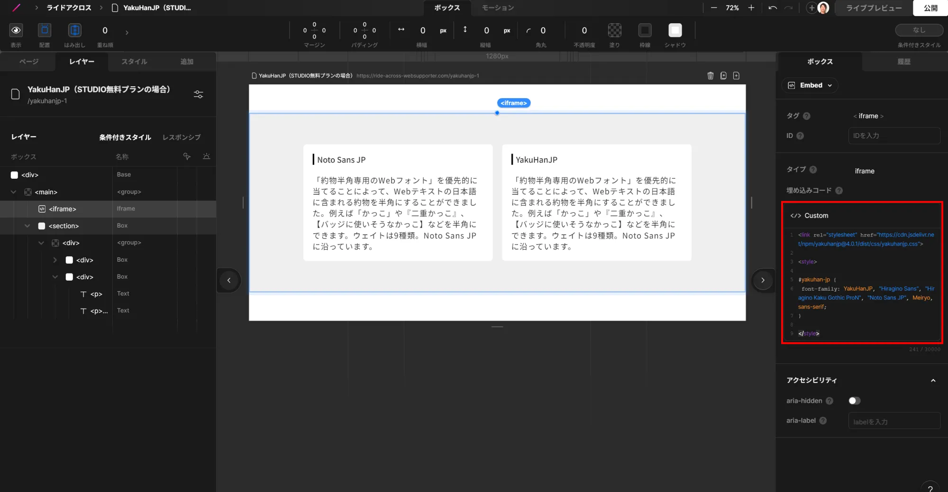Click the 不透明度 opacity value
The height and width of the screenshot is (492, 948).
coord(584,30)
